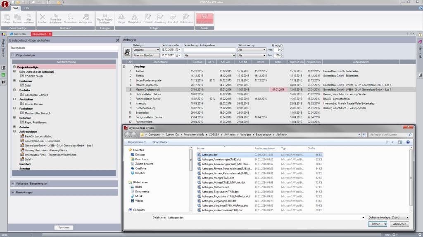Toggle the Btgb-Eigensch. view button
423x237 pixels.
[x=204, y=18]
